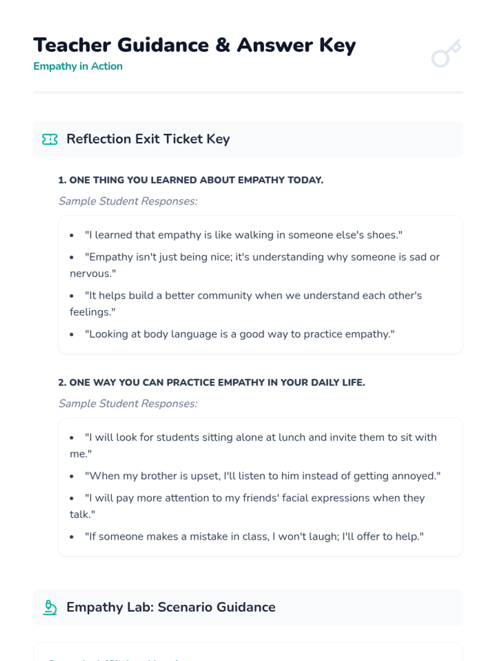Click the 'Teacher Guidance & Answer Key' title
This screenshot has height=661, width=496.
[194, 45]
